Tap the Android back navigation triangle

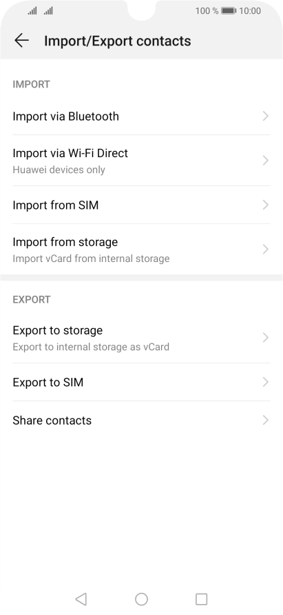(x=81, y=599)
